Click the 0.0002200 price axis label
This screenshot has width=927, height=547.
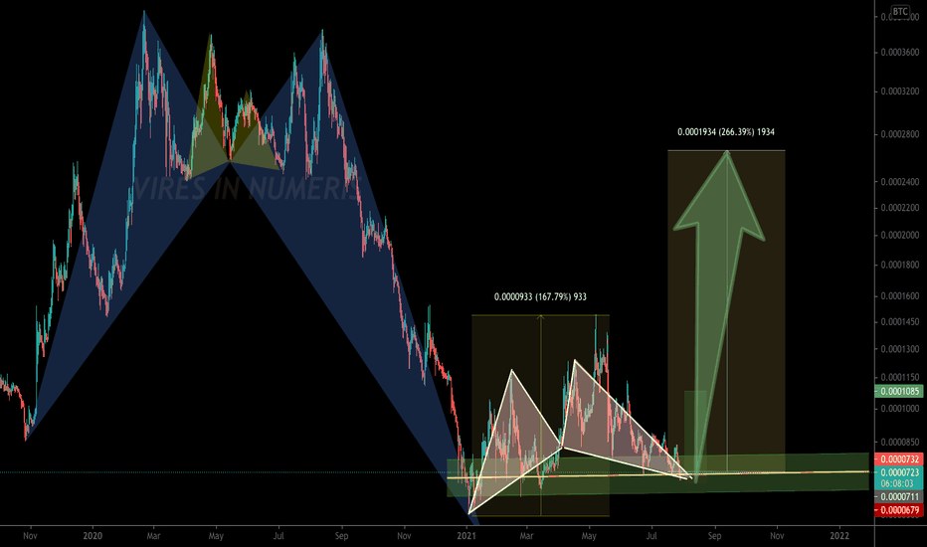click(x=900, y=208)
